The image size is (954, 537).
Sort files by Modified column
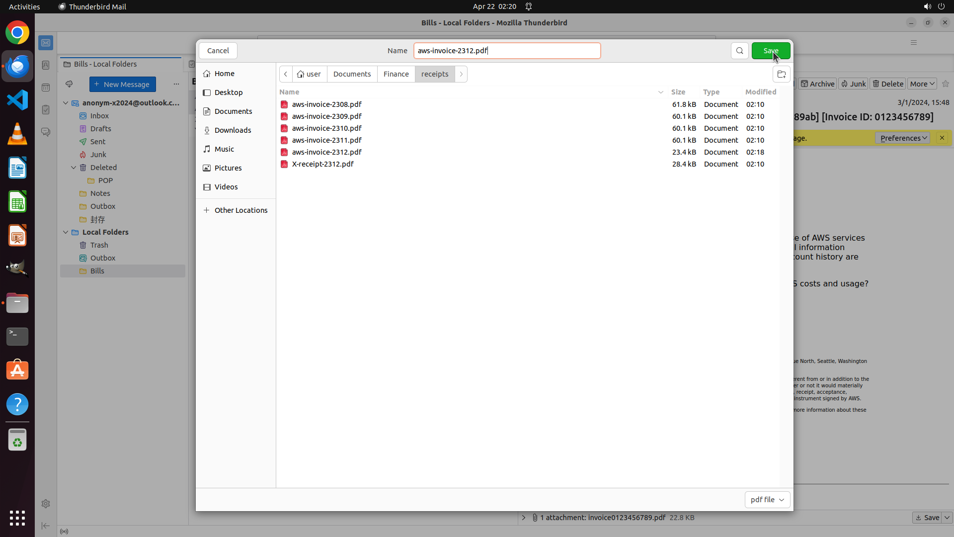760,92
